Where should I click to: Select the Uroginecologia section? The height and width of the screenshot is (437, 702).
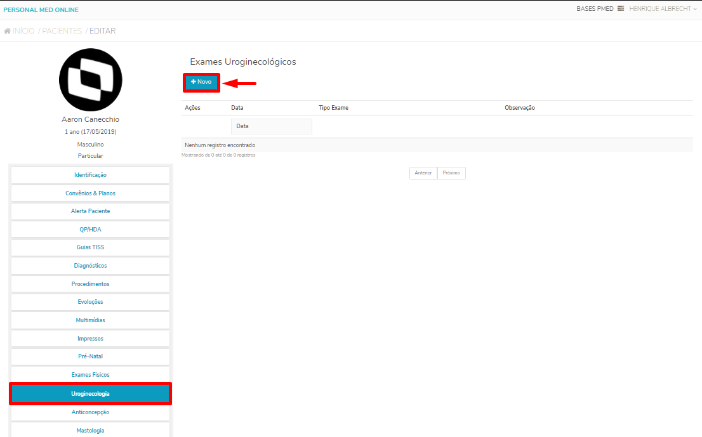pos(90,394)
